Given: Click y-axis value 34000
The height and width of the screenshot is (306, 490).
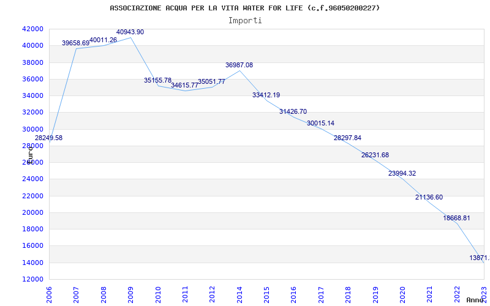Looking at the screenshot, I should pos(32,95).
